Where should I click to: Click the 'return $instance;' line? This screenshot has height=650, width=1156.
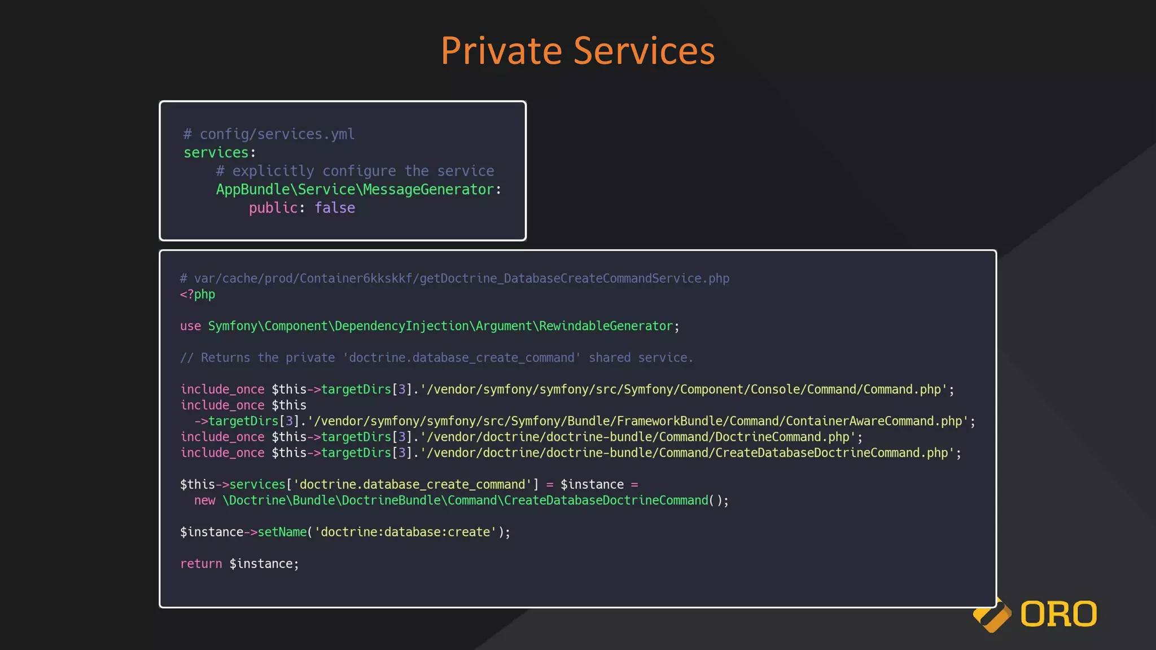pyautogui.click(x=239, y=564)
